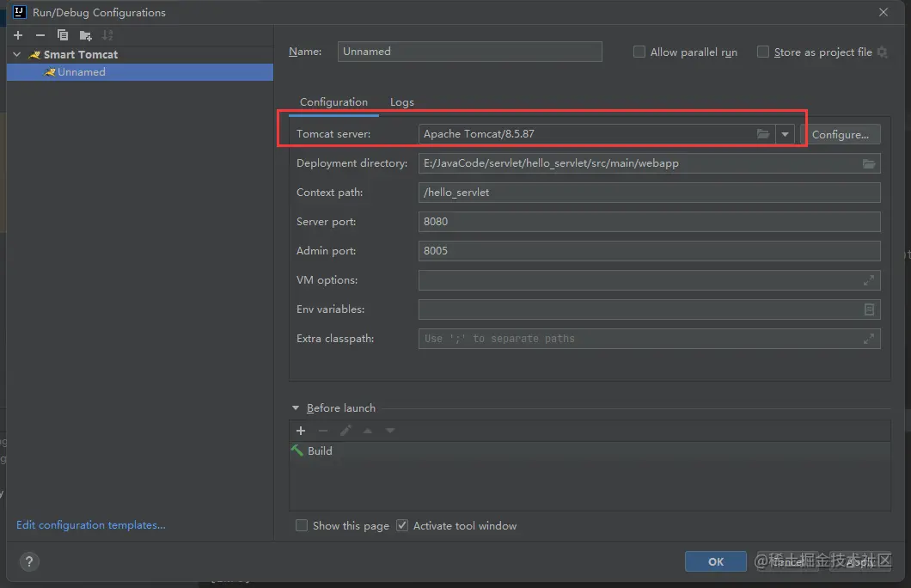Uncheck Activate tool window checkbox

402,525
